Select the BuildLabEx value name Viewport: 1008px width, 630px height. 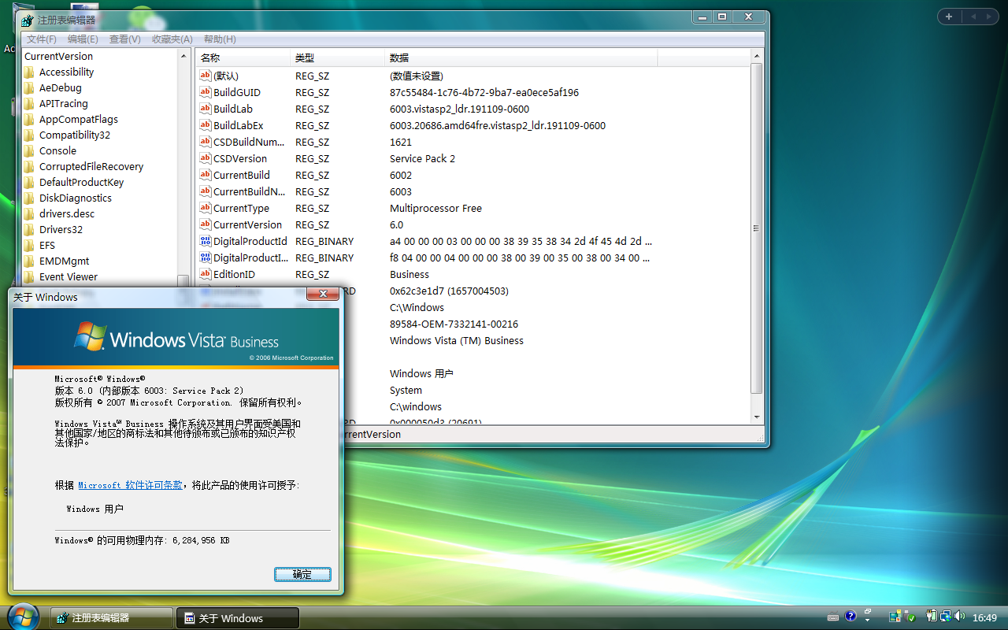tap(239, 125)
